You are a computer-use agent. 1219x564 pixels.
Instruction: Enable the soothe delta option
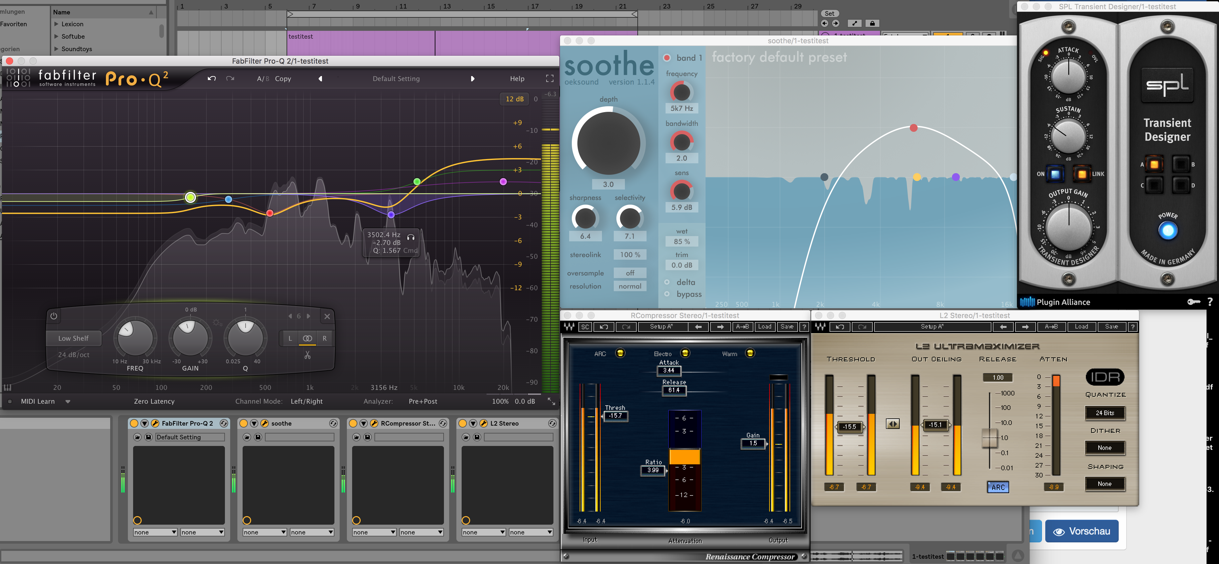pos(667,282)
